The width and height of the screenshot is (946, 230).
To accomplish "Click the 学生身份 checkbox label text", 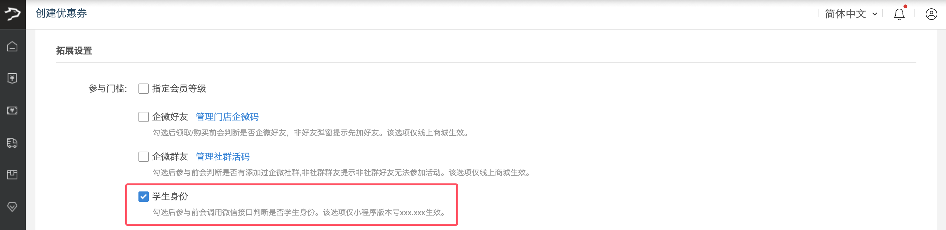I will 170,197.
